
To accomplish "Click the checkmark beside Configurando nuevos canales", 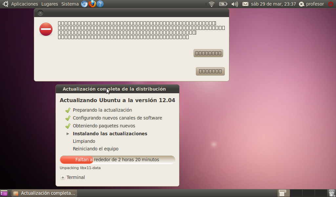I will tap(68, 118).
